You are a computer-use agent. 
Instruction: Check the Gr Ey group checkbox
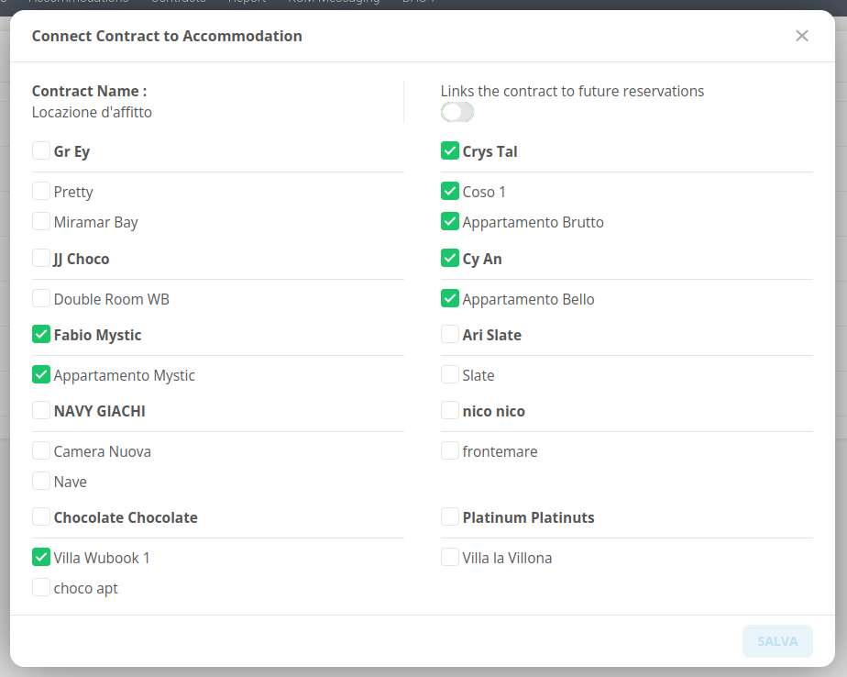point(41,150)
